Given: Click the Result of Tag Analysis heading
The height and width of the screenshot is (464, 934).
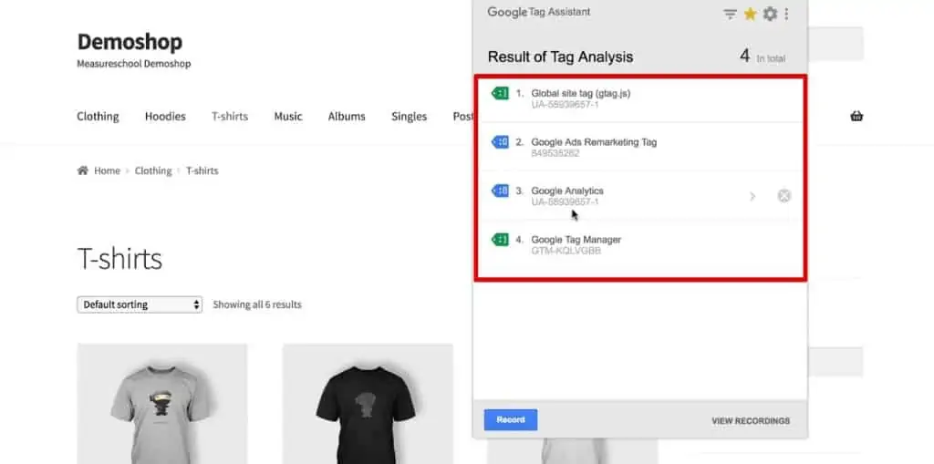Looking at the screenshot, I should tap(561, 57).
